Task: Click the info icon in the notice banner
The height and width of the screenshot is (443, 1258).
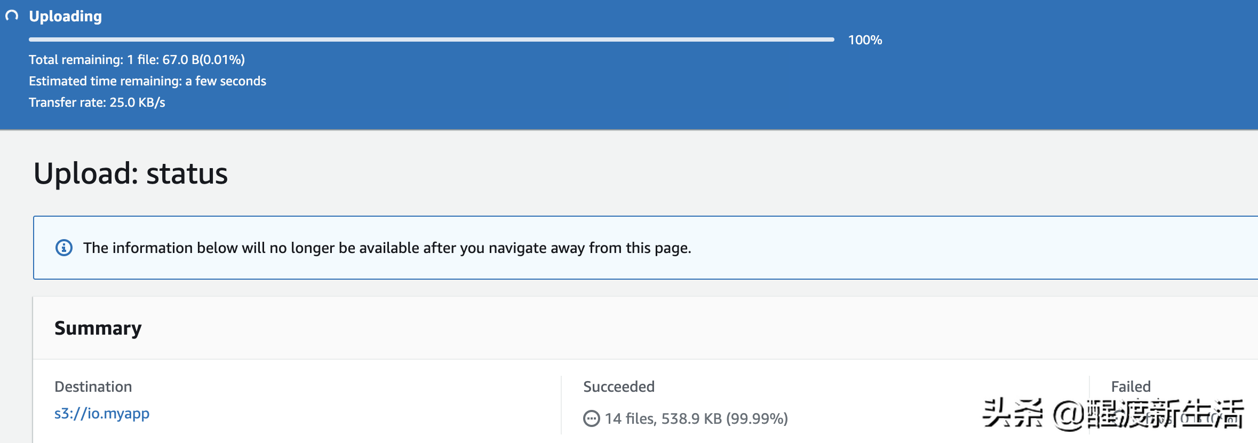Action: coord(64,248)
